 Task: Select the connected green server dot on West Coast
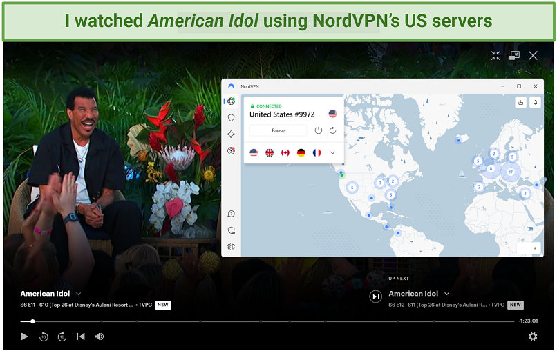[x=341, y=175]
